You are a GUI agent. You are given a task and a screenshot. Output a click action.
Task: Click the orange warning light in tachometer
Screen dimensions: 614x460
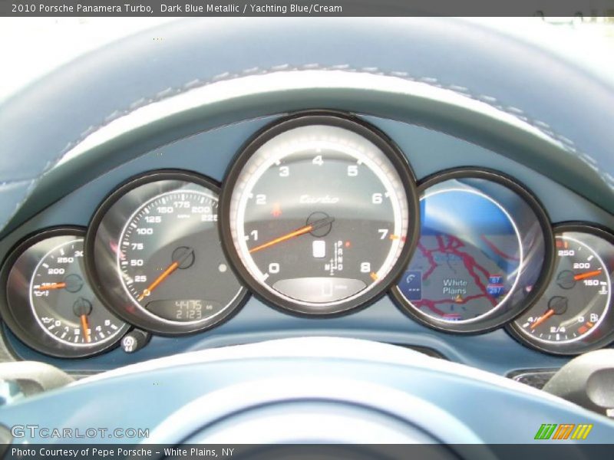(276, 209)
